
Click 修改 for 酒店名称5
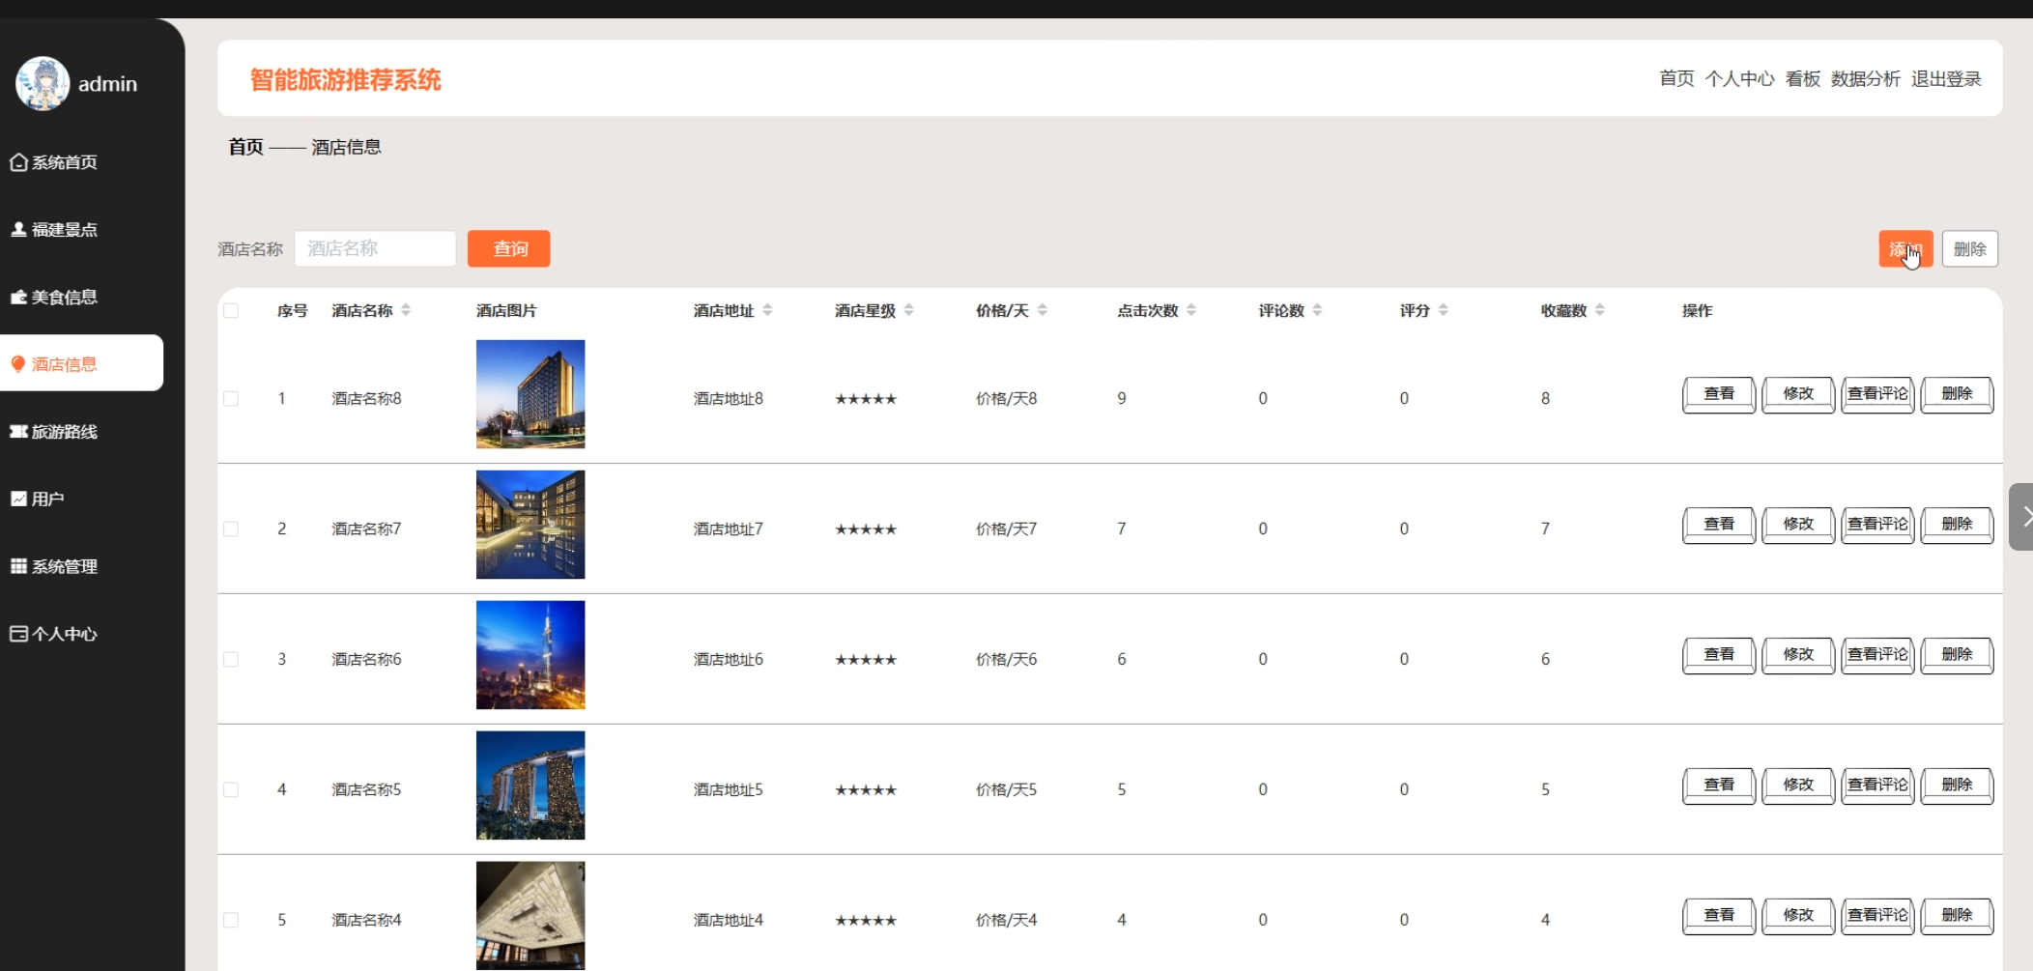point(1798,785)
